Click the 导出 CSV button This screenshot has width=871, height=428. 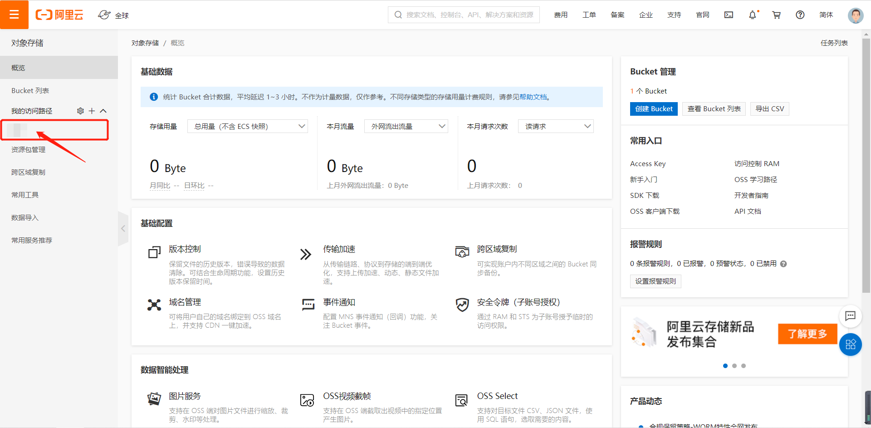click(770, 109)
